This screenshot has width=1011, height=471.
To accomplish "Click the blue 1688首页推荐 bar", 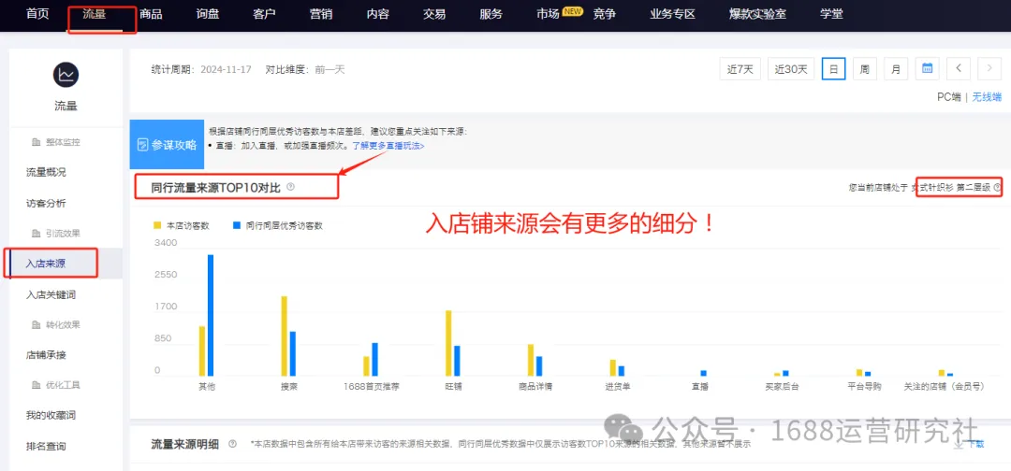I will point(374,359).
